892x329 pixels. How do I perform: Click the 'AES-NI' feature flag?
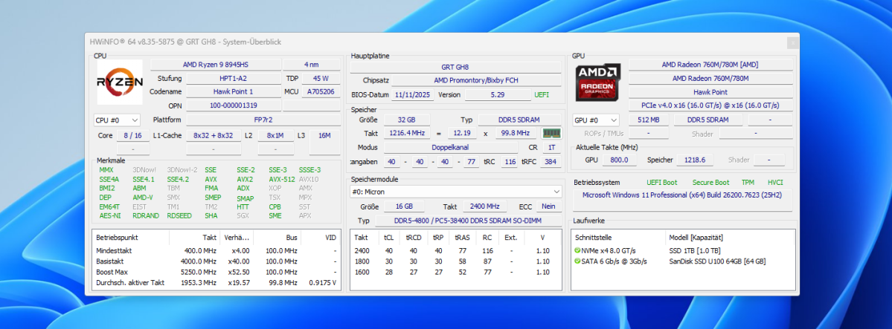(x=110, y=216)
